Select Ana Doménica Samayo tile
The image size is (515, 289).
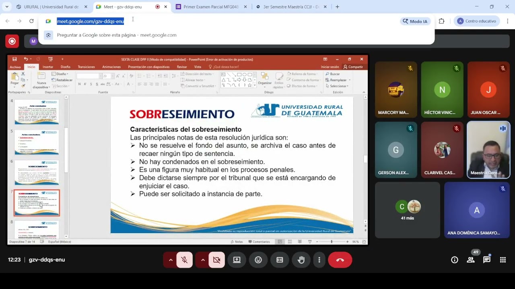[477, 210]
